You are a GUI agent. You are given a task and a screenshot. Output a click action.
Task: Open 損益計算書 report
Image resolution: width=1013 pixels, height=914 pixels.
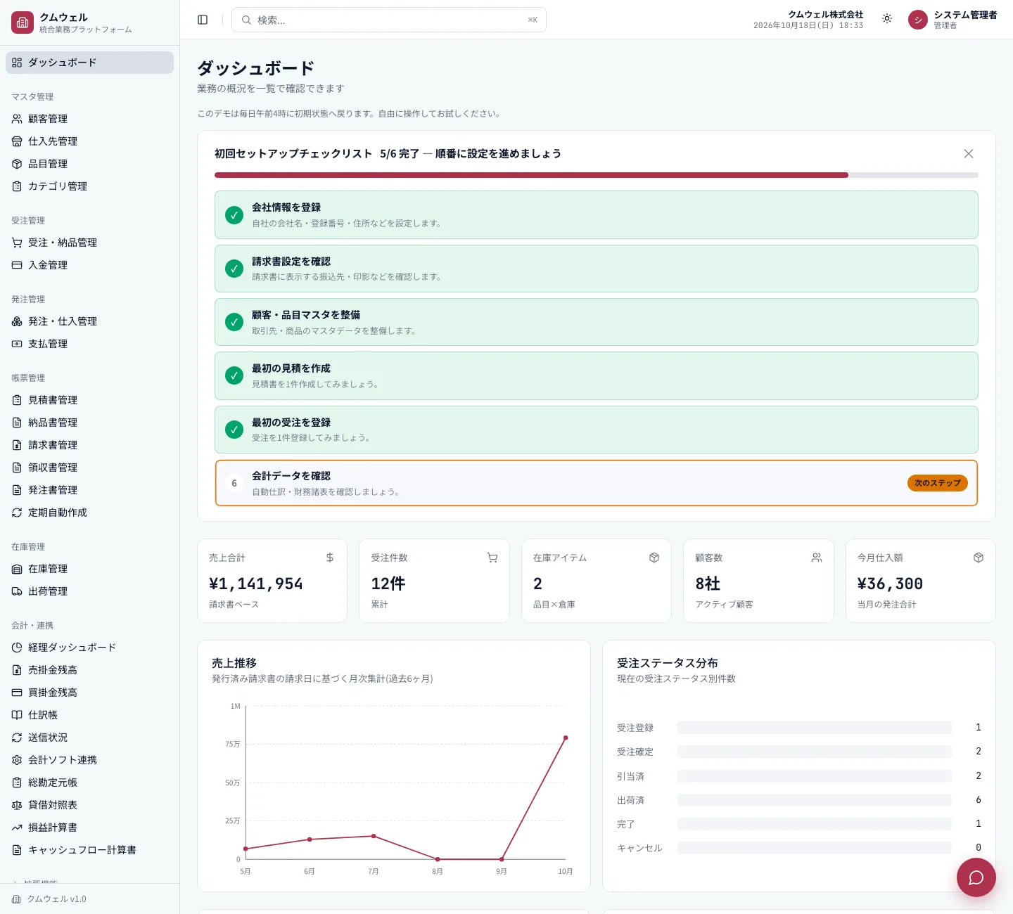[89, 828]
